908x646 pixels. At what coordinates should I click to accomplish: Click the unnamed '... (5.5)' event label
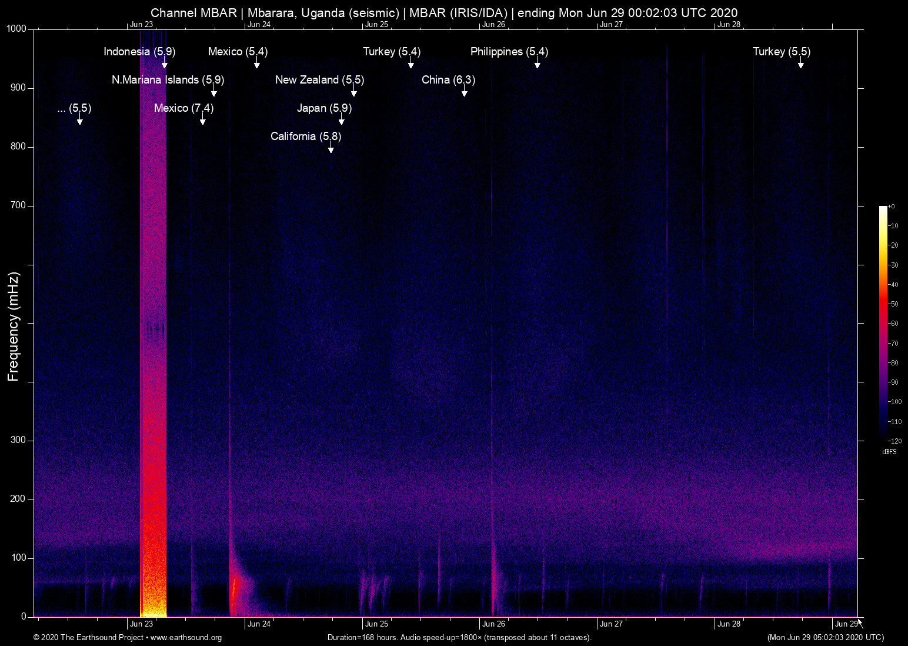(x=75, y=108)
